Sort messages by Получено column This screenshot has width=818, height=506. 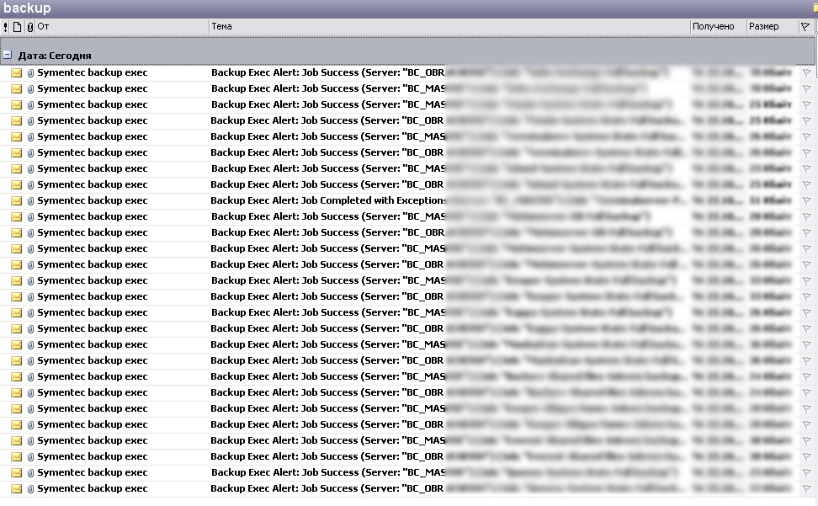click(x=718, y=27)
